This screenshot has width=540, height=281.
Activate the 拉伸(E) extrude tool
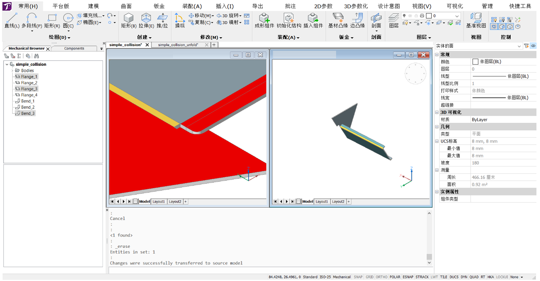pos(146,21)
